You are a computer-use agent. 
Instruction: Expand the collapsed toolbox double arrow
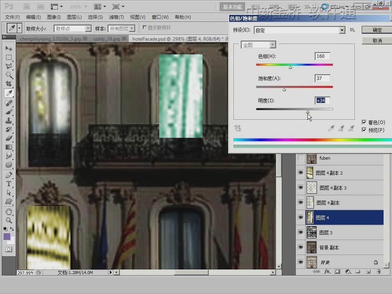coord(4,37)
